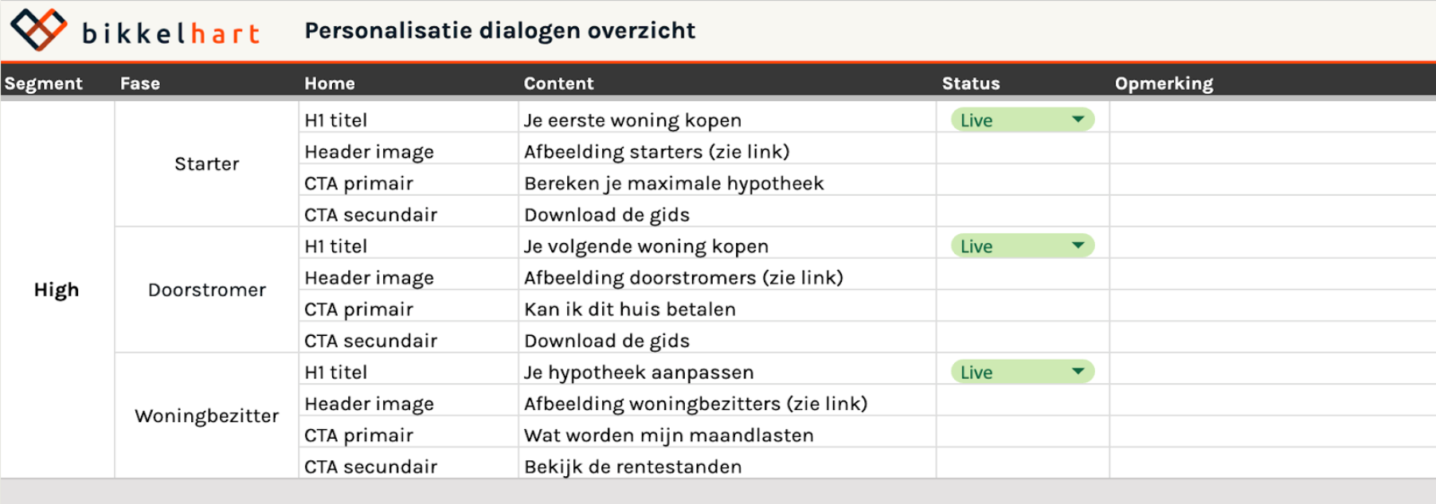
Task: Select the Segment column header
Action: (44, 83)
